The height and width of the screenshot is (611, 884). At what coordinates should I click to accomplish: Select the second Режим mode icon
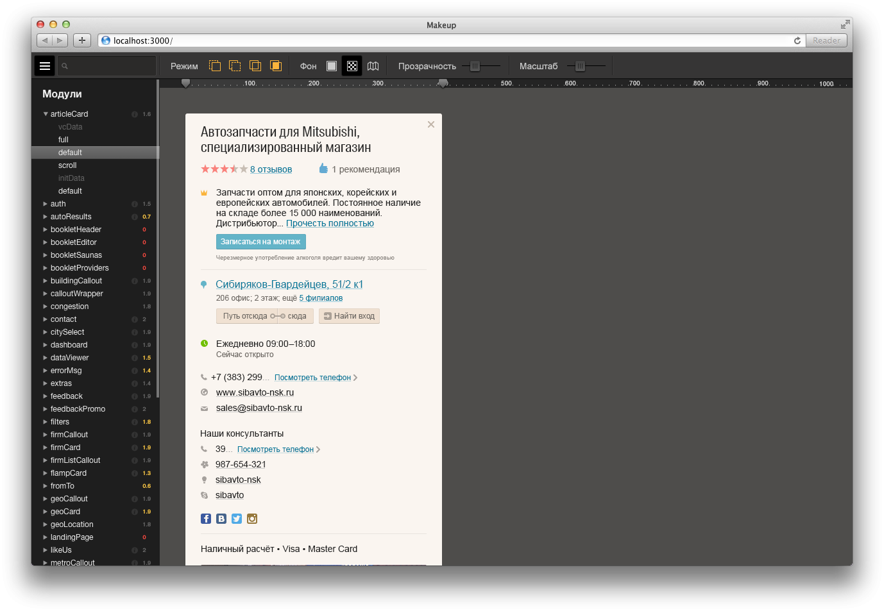[235, 66]
